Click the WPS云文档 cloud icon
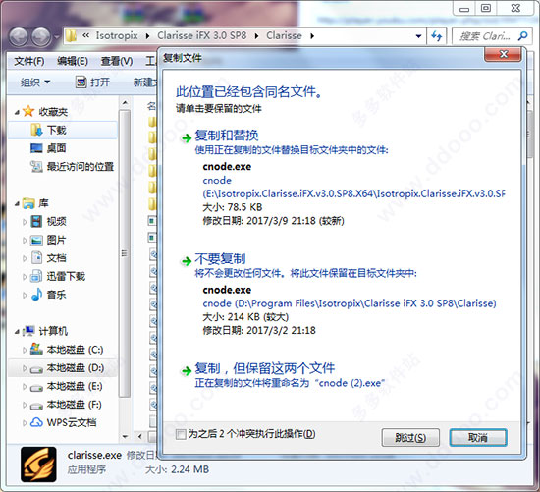The height and width of the screenshot is (492, 540). [x=36, y=422]
